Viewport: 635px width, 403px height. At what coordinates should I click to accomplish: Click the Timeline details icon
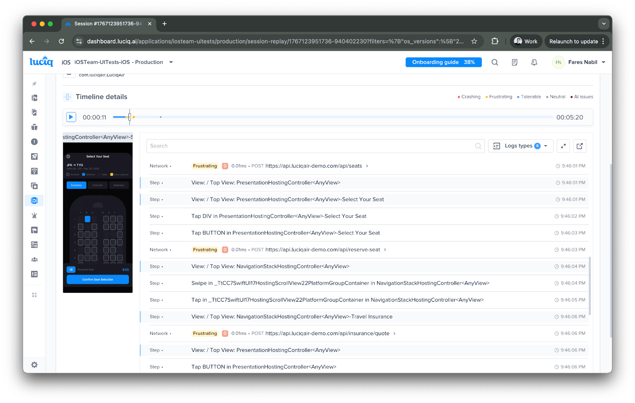67,97
